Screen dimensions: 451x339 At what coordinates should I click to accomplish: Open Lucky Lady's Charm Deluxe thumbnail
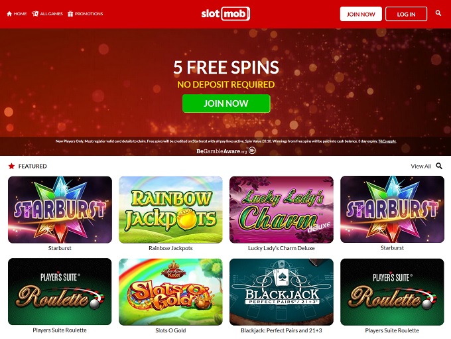tap(281, 210)
